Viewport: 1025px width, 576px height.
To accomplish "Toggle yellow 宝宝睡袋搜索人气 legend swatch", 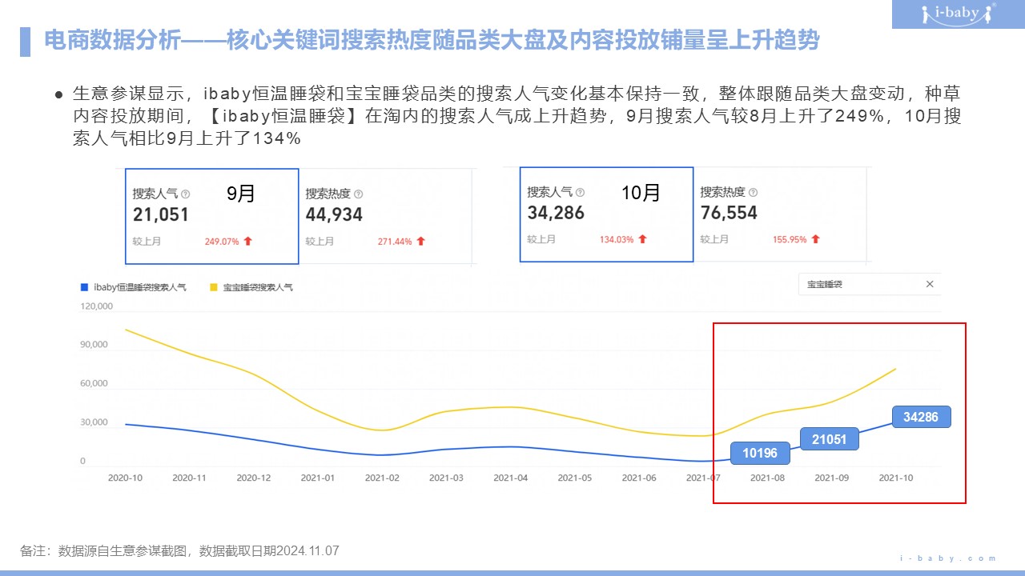I will (x=214, y=286).
